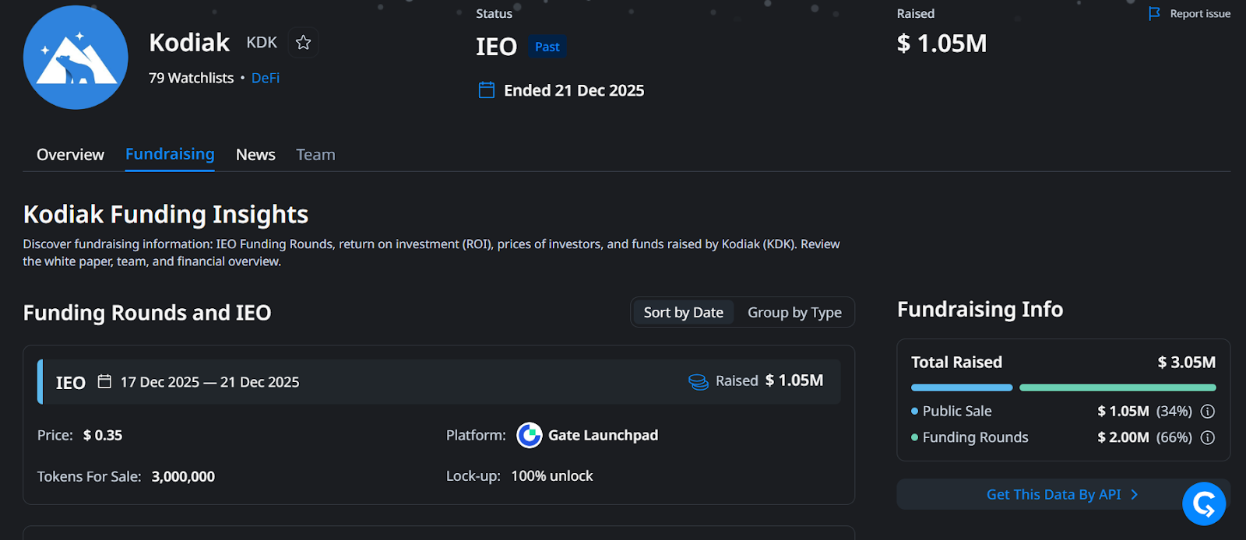Switch to Group by Type view

click(794, 312)
